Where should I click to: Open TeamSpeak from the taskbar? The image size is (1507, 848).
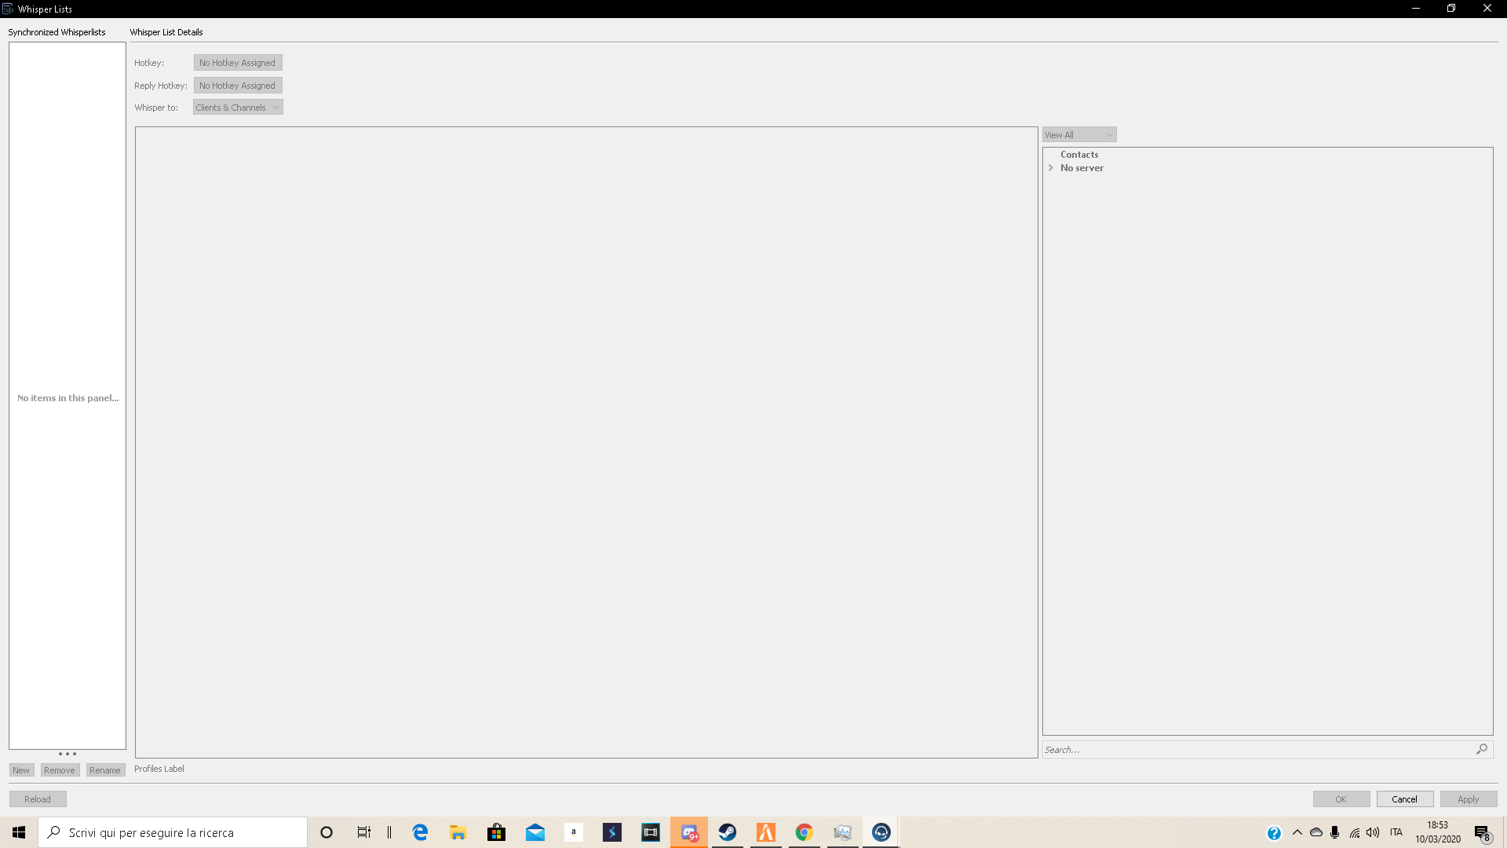coord(881,832)
